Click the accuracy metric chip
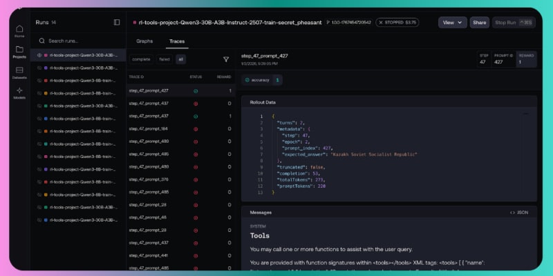The height and width of the screenshot is (276, 553). [262, 80]
